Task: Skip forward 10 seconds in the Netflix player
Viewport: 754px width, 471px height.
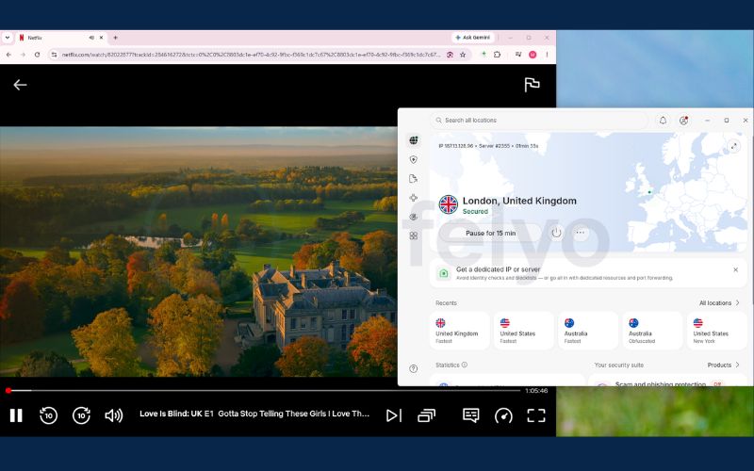Action: 81,415
